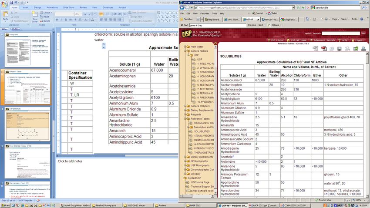Go back in Internet Explorer
The image size is (370, 208).
click(x=182, y=7)
